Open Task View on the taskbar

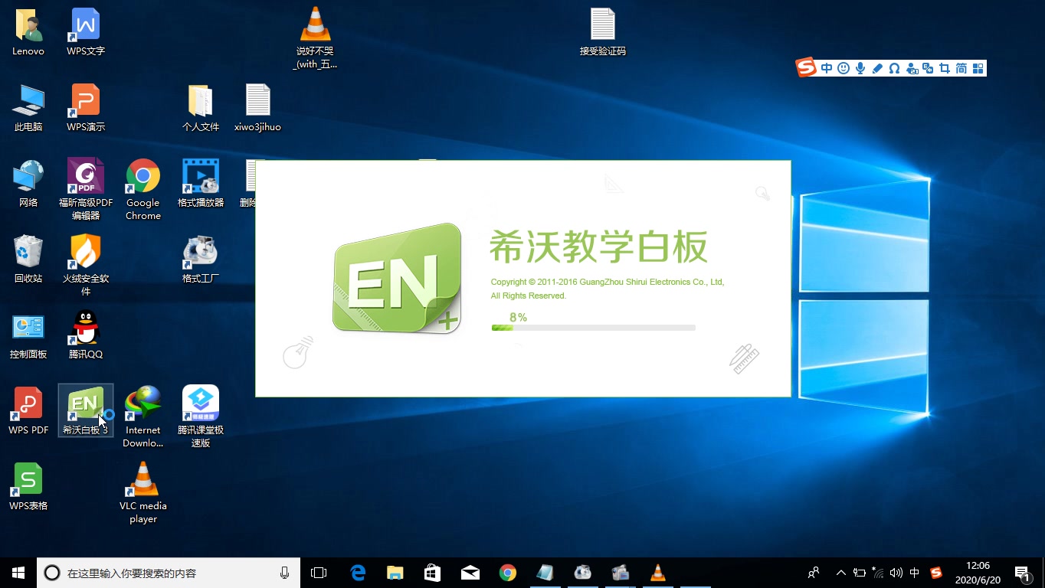(x=319, y=573)
